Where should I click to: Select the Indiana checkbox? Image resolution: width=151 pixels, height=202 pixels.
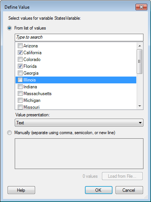[x=20, y=87]
